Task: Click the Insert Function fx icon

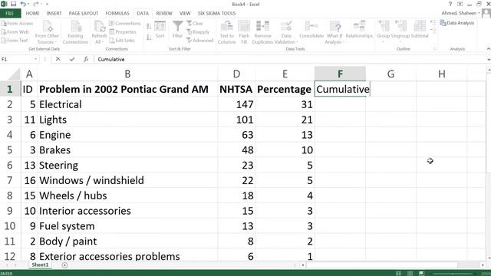Action: click(86, 59)
